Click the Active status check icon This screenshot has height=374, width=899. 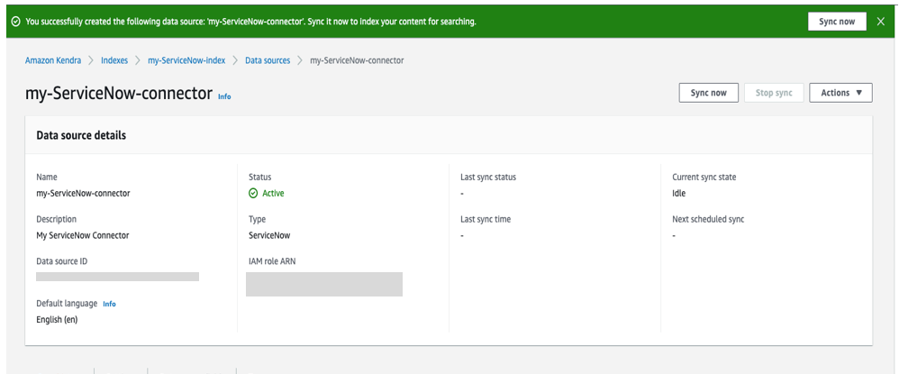tap(253, 194)
